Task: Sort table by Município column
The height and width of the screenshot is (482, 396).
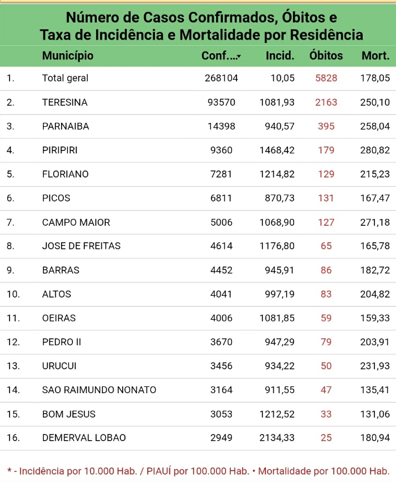Action: [x=68, y=55]
